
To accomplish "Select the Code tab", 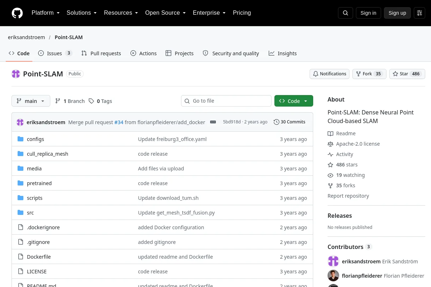I will click(19, 53).
